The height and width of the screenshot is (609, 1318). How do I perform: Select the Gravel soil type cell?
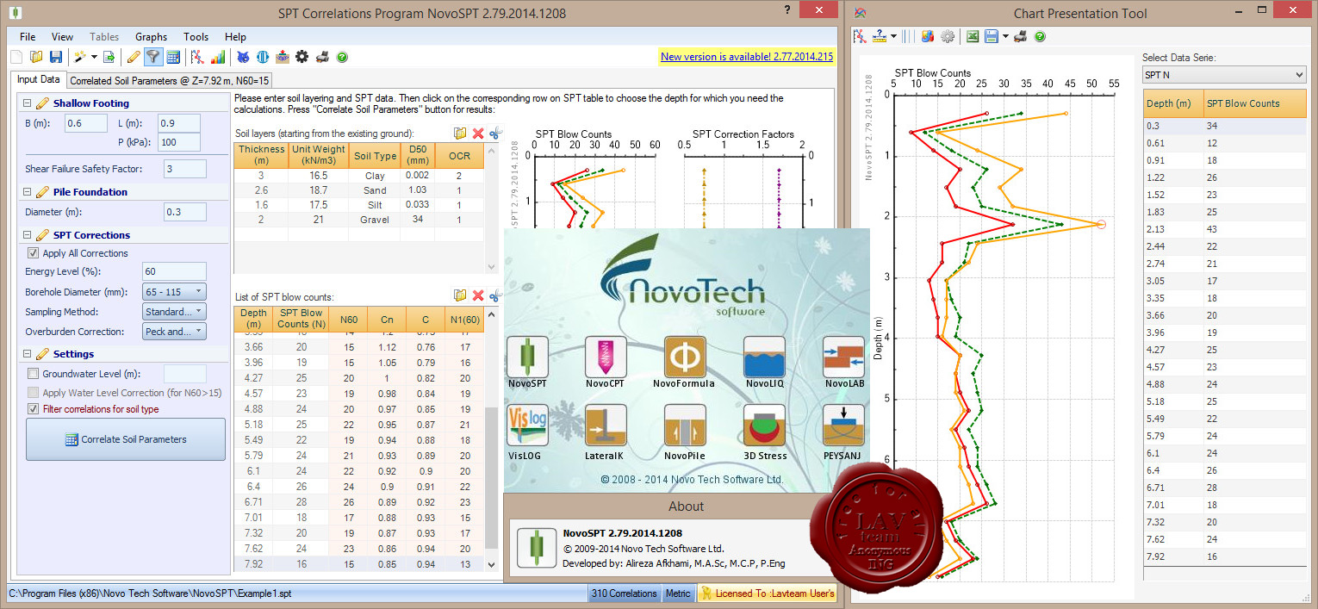point(375,220)
